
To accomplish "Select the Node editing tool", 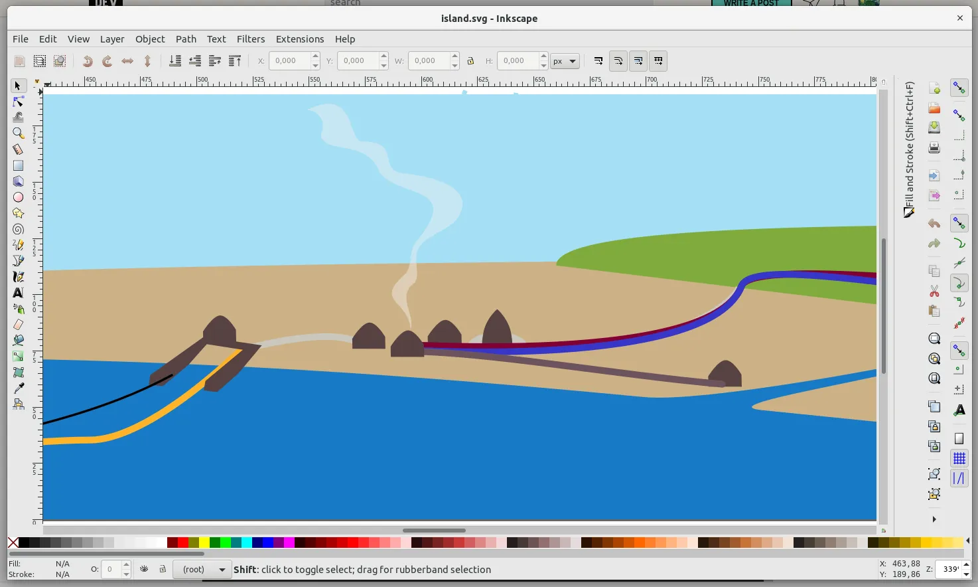I will tap(18, 102).
